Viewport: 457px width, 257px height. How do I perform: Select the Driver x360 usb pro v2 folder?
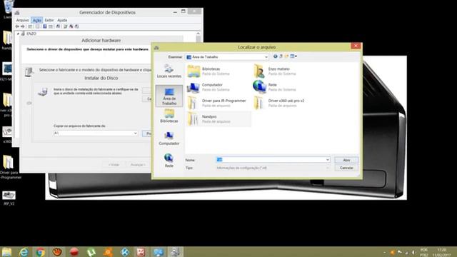click(279, 103)
